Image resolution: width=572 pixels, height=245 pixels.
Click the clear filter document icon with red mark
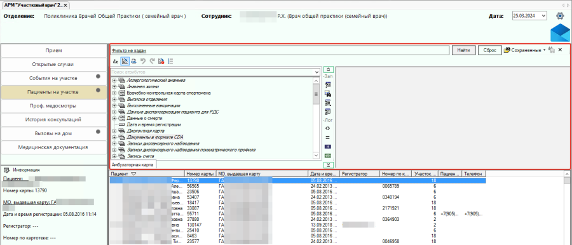coord(161,62)
